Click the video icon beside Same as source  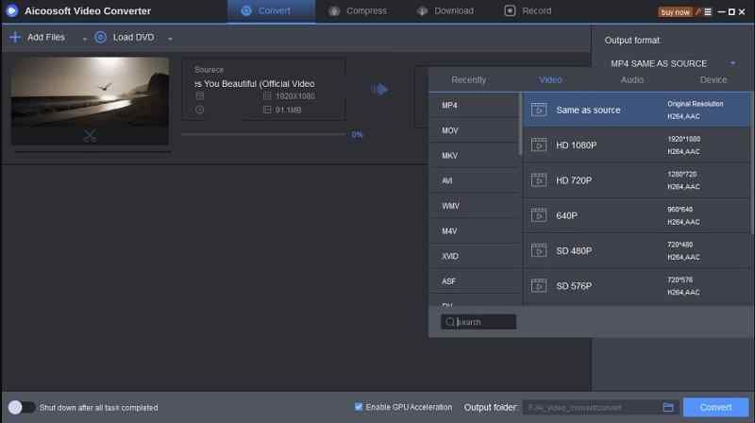click(539, 110)
